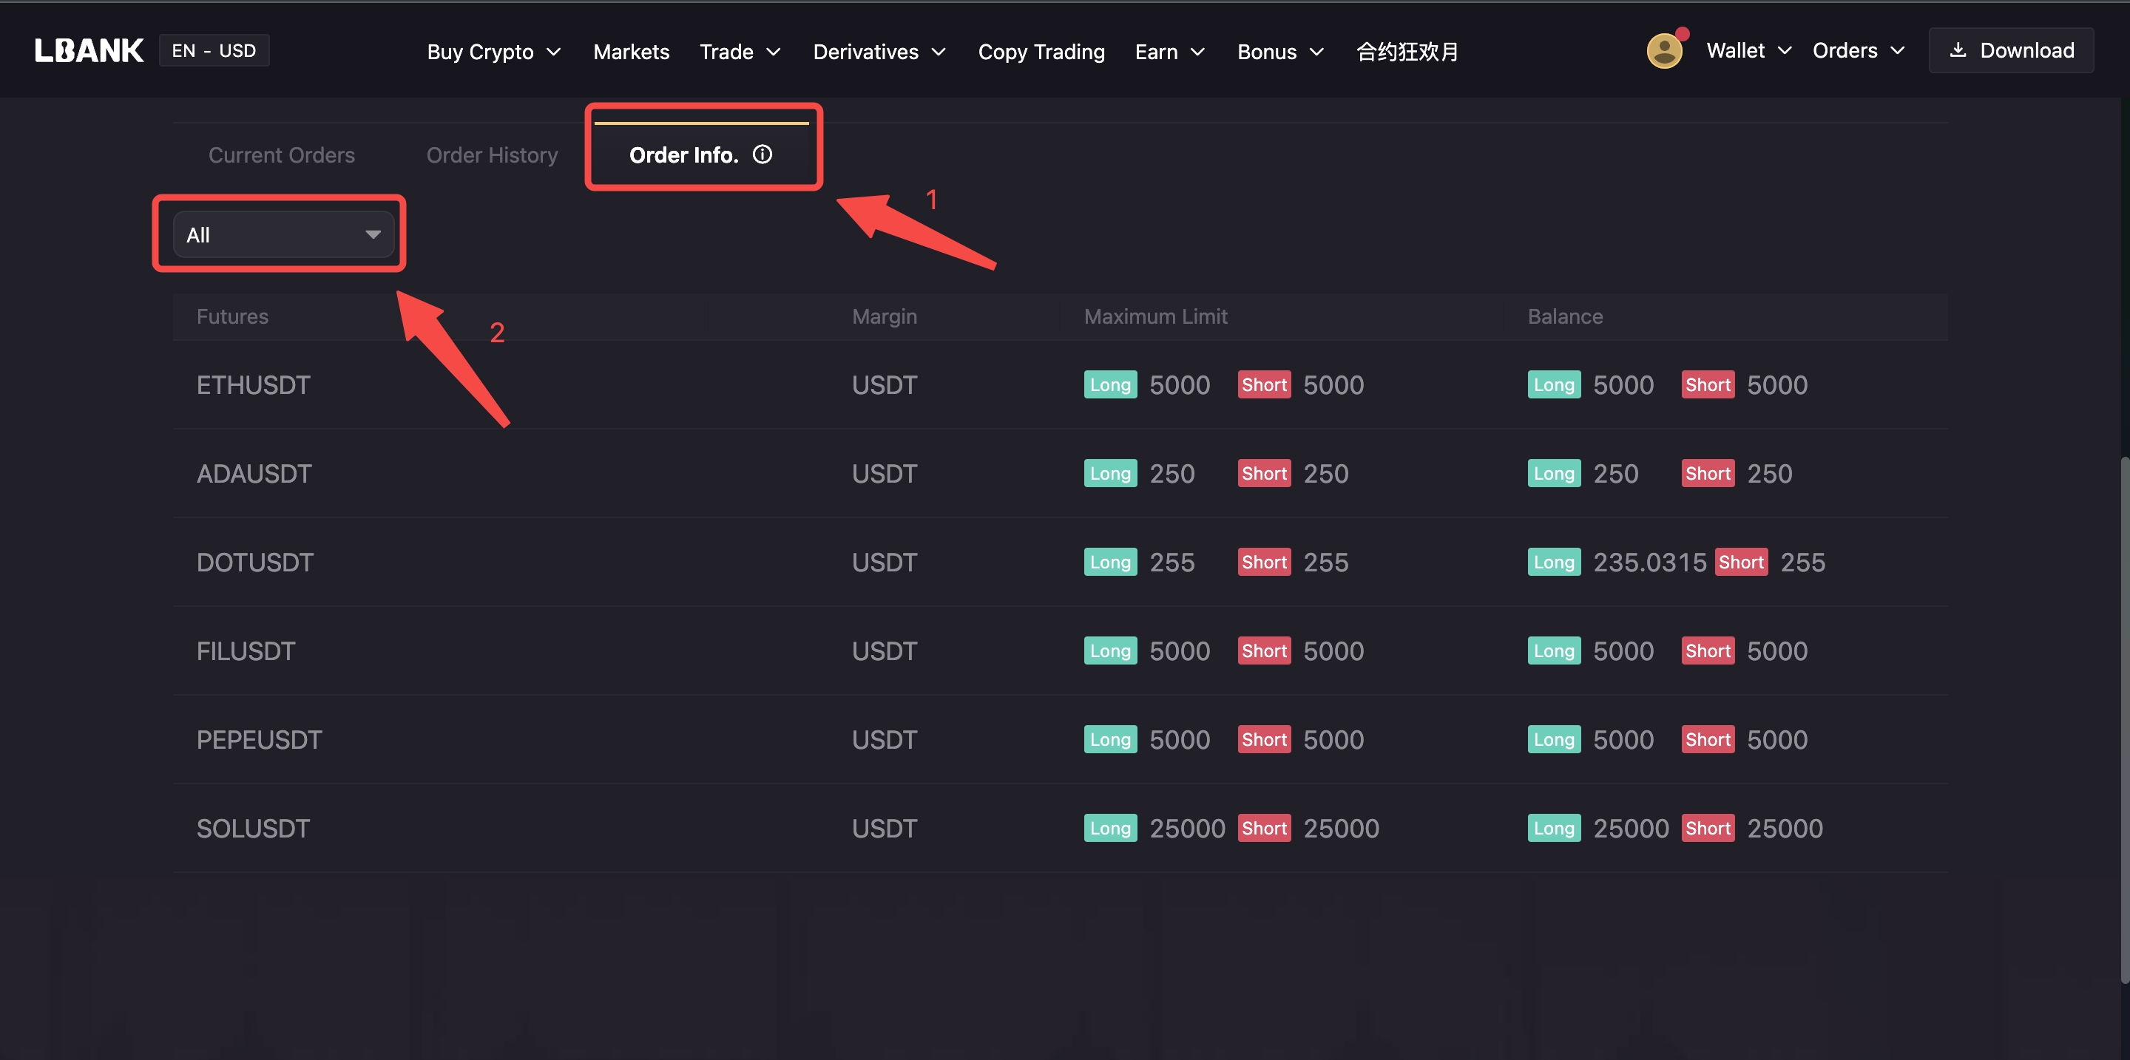Viewport: 2130px width, 1060px height.
Task: Open the 合约狂欢月 promotion link
Action: pyautogui.click(x=1407, y=51)
